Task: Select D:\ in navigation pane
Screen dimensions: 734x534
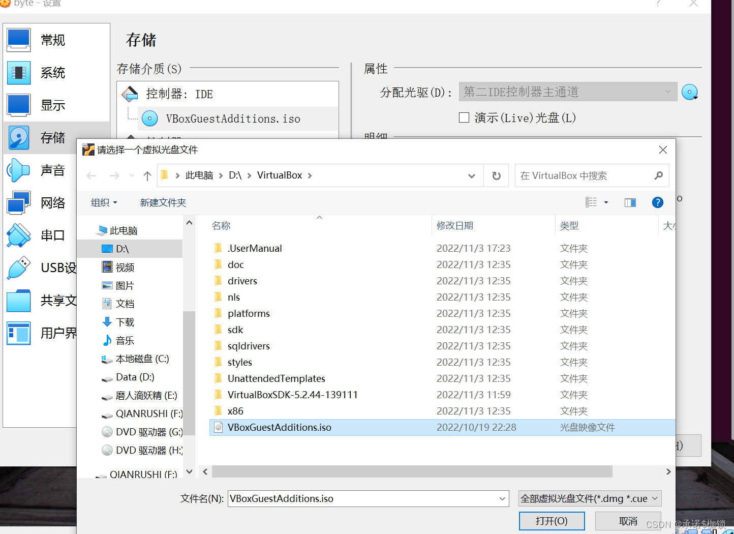Action: [130, 249]
